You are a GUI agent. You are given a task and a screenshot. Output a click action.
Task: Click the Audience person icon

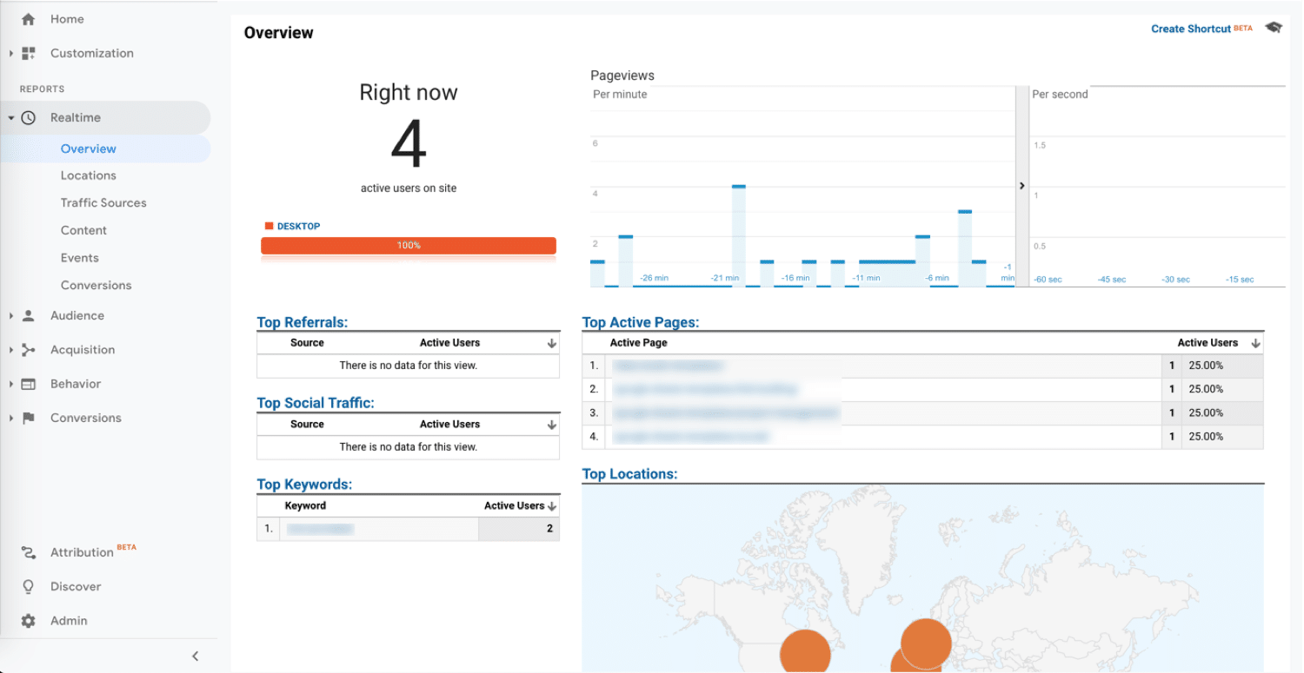[28, 316]
